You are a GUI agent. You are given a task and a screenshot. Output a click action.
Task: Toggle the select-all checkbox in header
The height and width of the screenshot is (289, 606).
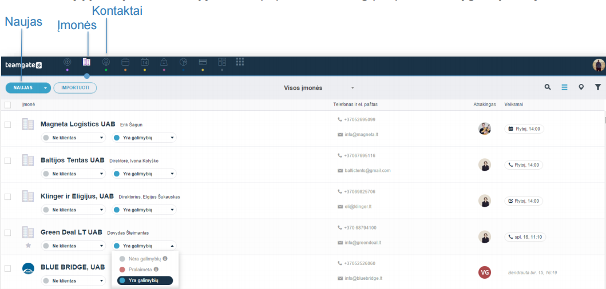(8, 105)
